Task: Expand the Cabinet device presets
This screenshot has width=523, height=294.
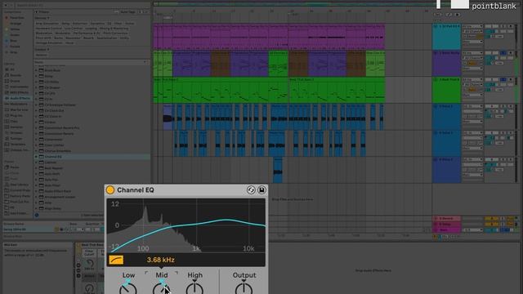Action: click(x=36, y=163)
